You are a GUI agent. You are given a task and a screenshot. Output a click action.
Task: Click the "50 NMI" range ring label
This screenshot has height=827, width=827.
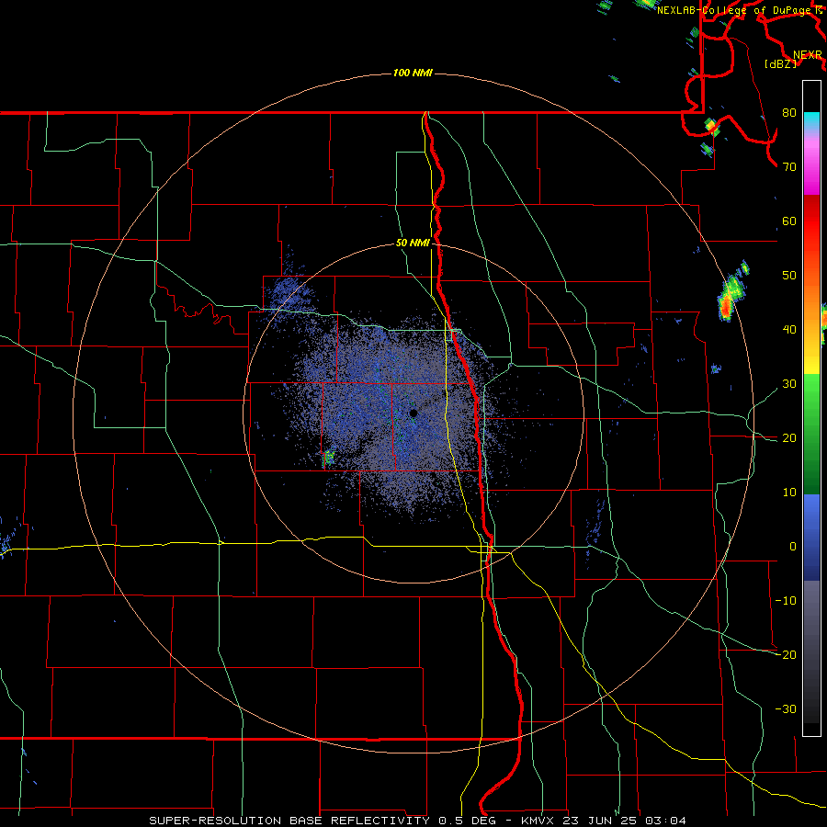[x=413, y=244]
